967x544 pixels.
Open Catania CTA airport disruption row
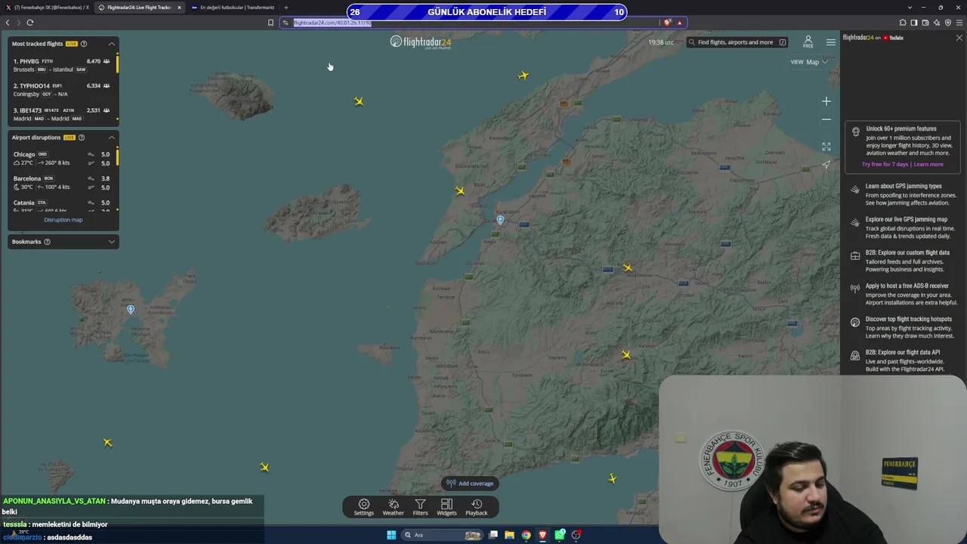62,206
